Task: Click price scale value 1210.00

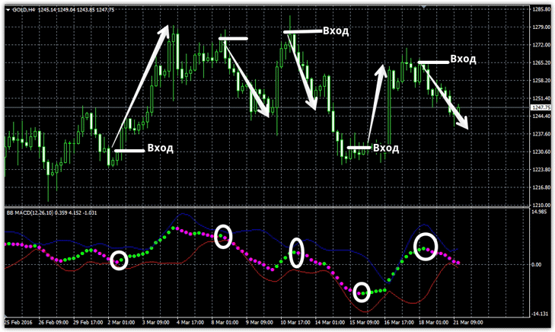Action: tap(541, 205)
